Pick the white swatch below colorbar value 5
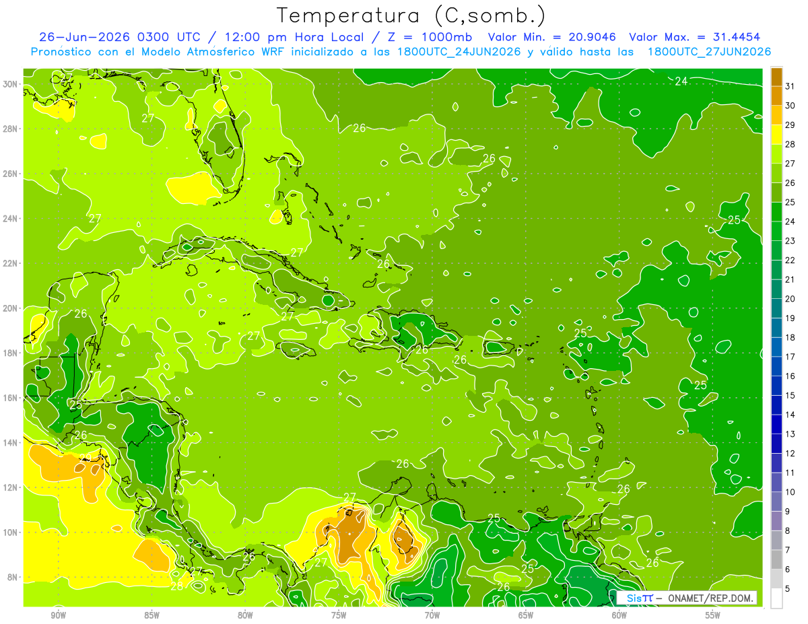 (x=776, y=598)
